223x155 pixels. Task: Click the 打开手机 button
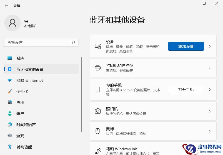(186, 90)
